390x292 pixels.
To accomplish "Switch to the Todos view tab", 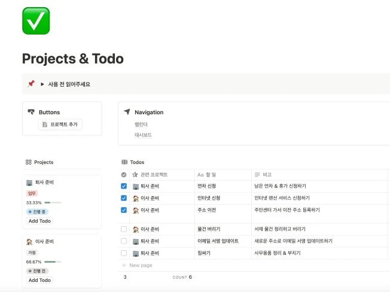I will click(136, 162).
